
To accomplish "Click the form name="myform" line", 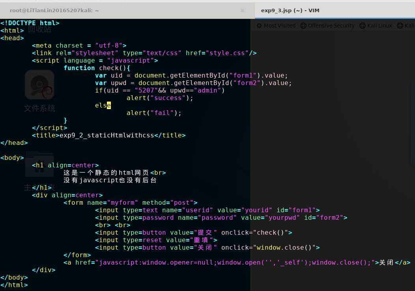I will (131, 203).
